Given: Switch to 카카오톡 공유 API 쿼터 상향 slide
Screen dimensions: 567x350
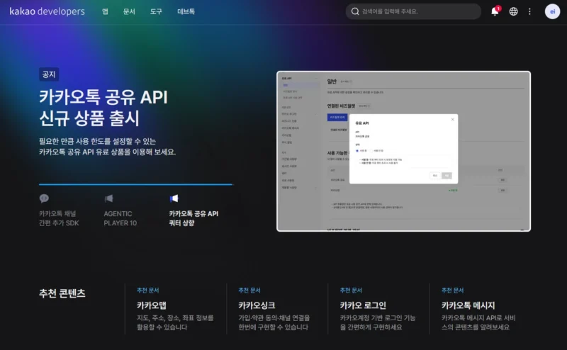Looking at the screenshot, I should [193, 218].
